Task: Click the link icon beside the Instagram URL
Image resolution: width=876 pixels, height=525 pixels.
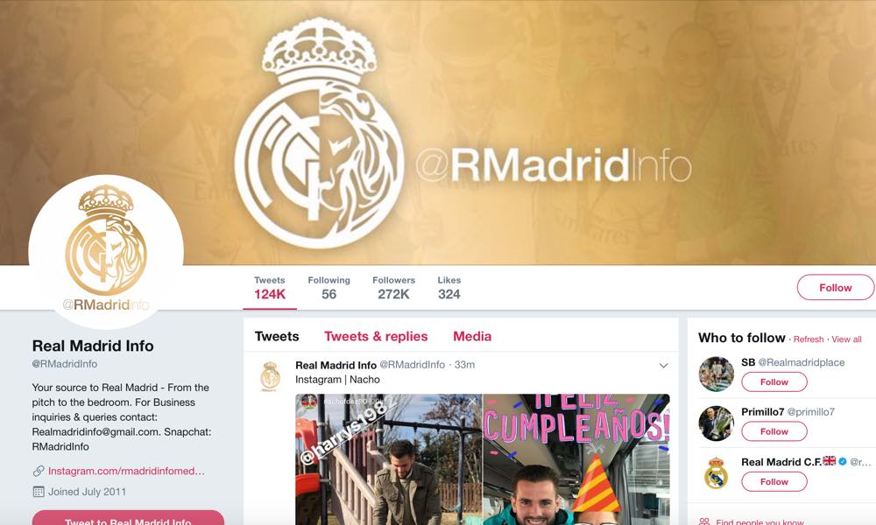Action: click(x=39, y=471)
